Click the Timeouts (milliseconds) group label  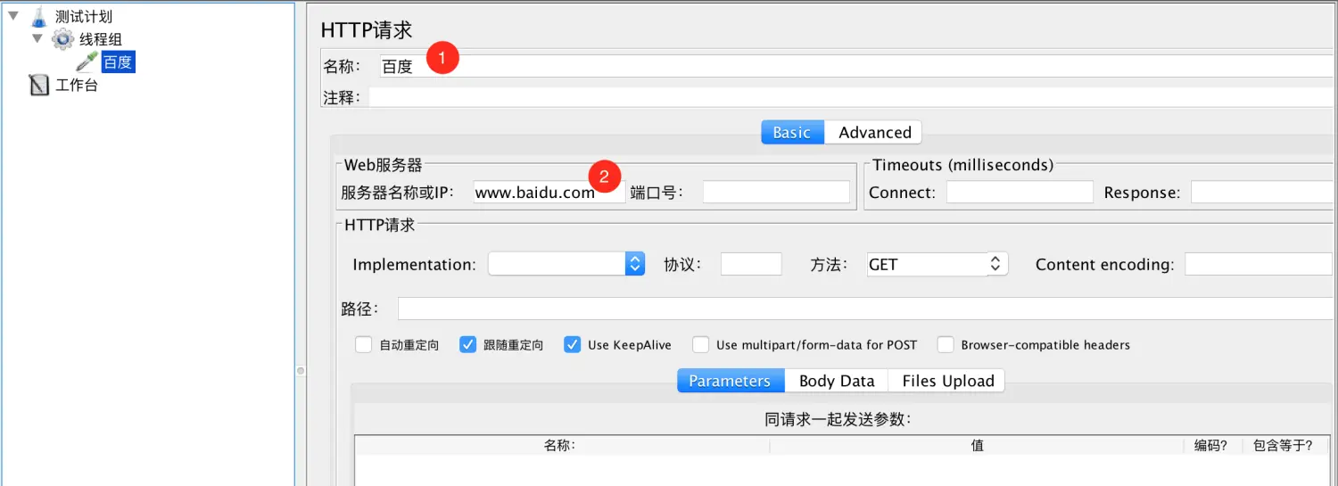962,165
